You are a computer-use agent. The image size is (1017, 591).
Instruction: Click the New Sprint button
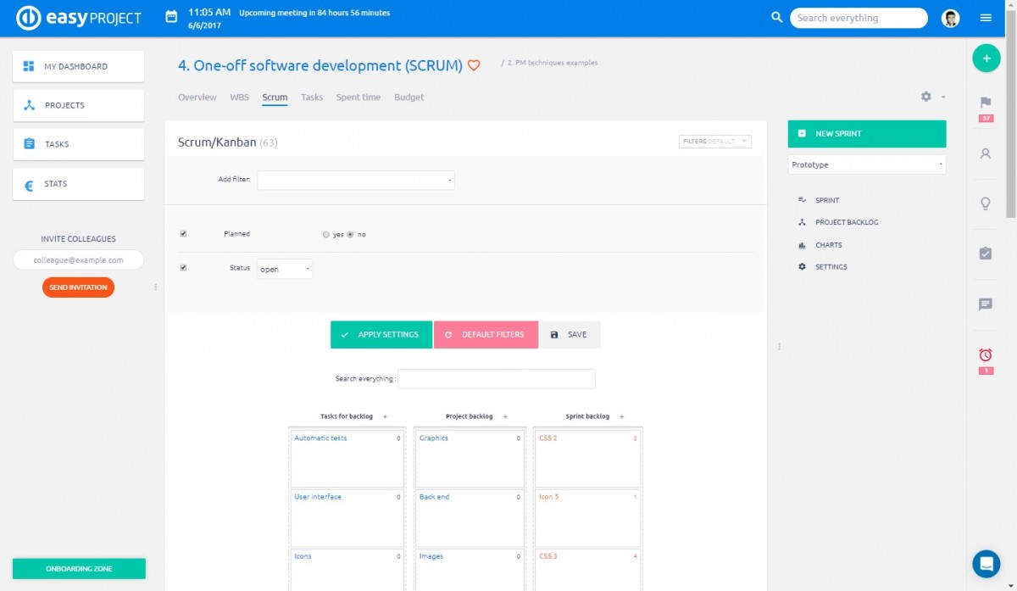pos(866,134)
